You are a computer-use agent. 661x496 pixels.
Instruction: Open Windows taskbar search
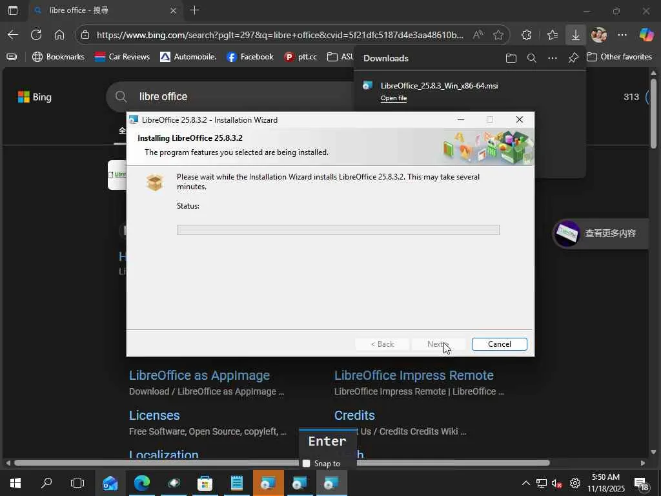click(x=46, y=483)
